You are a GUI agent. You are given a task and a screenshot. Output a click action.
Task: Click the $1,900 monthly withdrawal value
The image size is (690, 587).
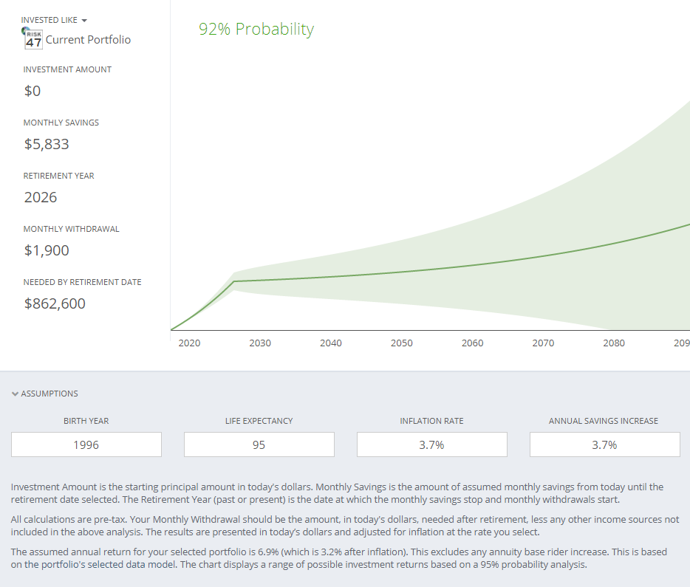click(47, 250)
